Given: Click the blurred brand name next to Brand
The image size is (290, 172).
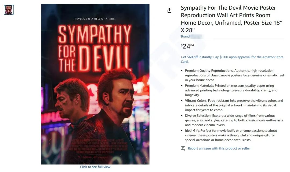Looking at the screenshot, I should 196,36.
